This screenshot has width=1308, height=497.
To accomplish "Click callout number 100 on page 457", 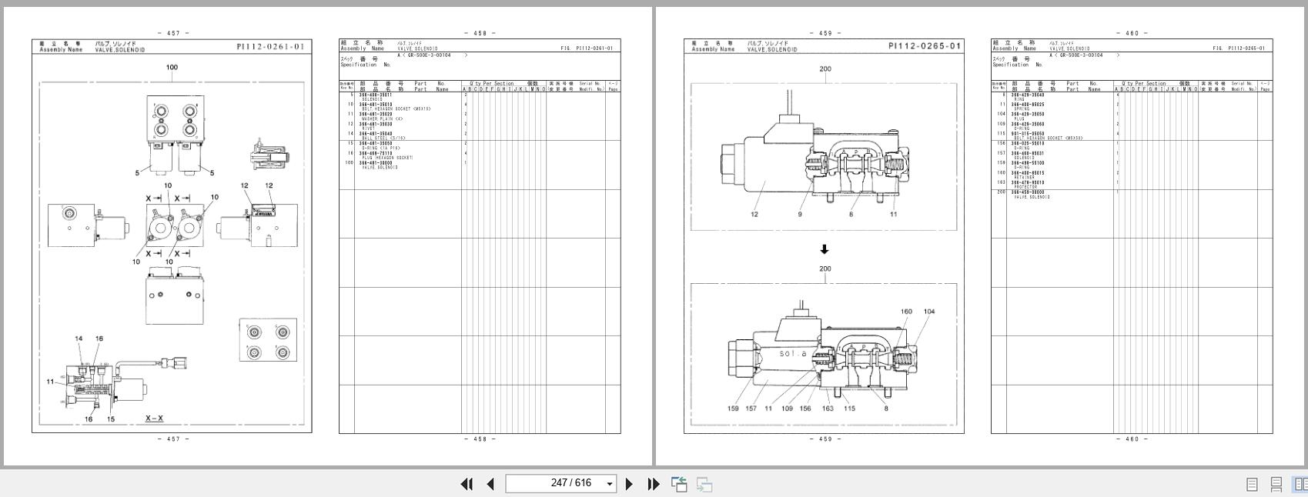I will (172, 67).
